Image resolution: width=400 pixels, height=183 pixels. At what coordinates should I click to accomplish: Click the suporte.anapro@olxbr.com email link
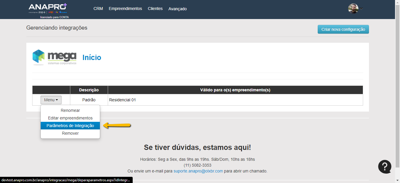click(198, 171)
